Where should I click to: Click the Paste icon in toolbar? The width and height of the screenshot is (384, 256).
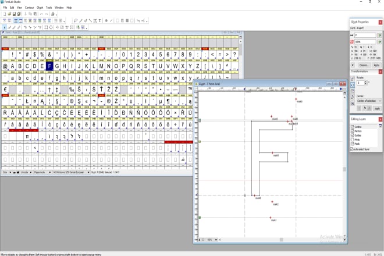(35, 14)
